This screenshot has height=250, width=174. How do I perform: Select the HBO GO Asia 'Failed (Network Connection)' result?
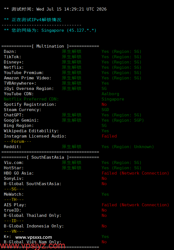click(135, 173)
